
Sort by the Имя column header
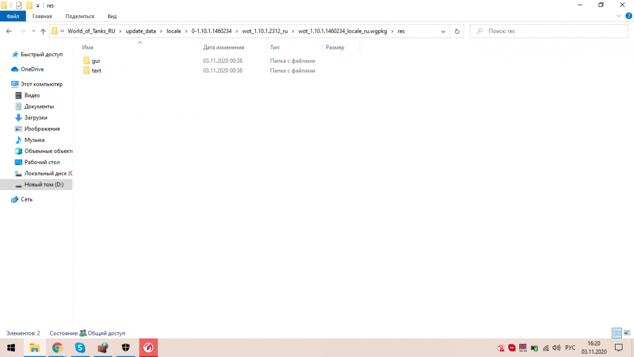[x=88, y=48]
